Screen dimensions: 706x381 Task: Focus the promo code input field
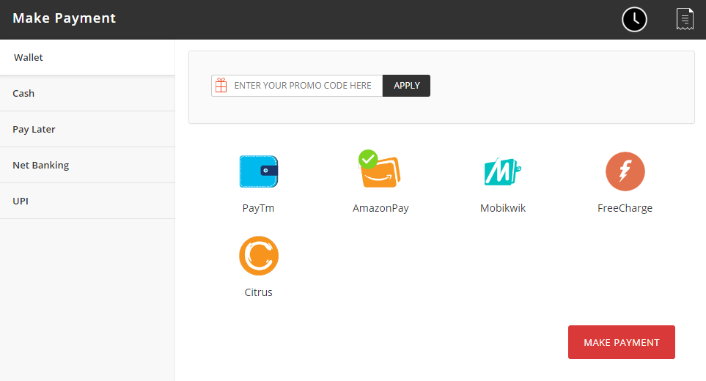pyautogui.click(x=297, y=86)
